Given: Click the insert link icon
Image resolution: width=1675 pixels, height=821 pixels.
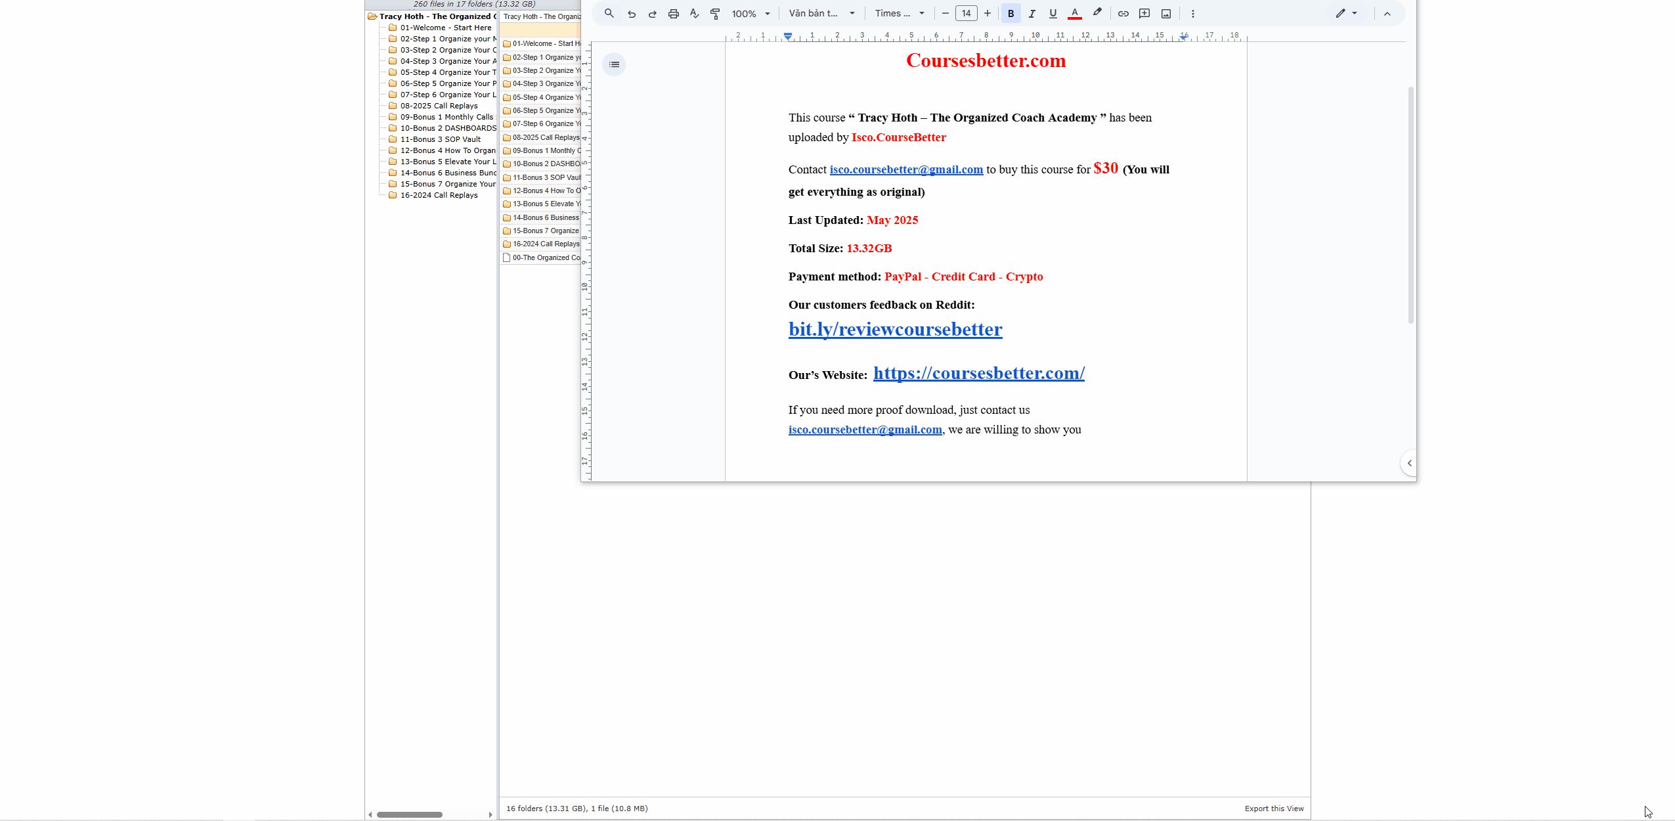Looking at the screenshot, I should click(1123, 13).
